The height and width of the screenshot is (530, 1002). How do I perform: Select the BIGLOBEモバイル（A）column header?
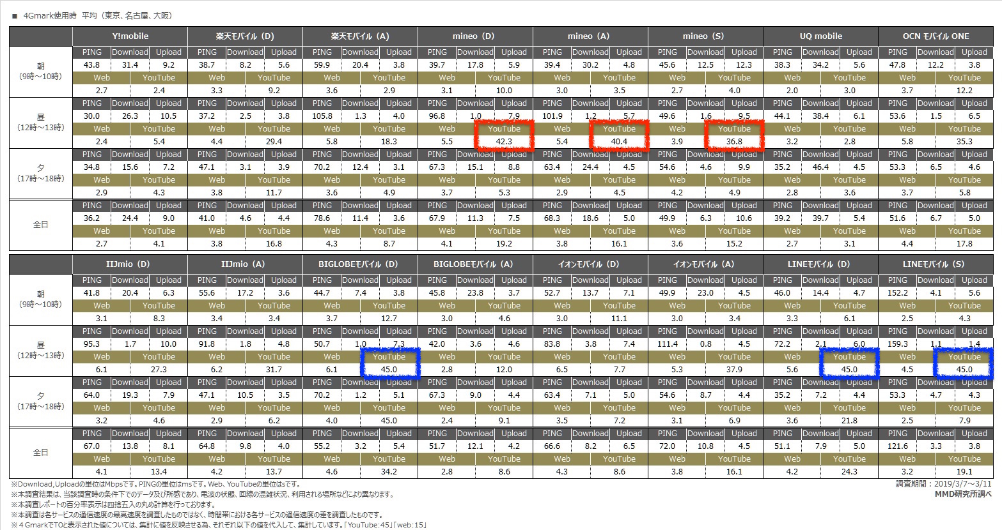(475, 264)
